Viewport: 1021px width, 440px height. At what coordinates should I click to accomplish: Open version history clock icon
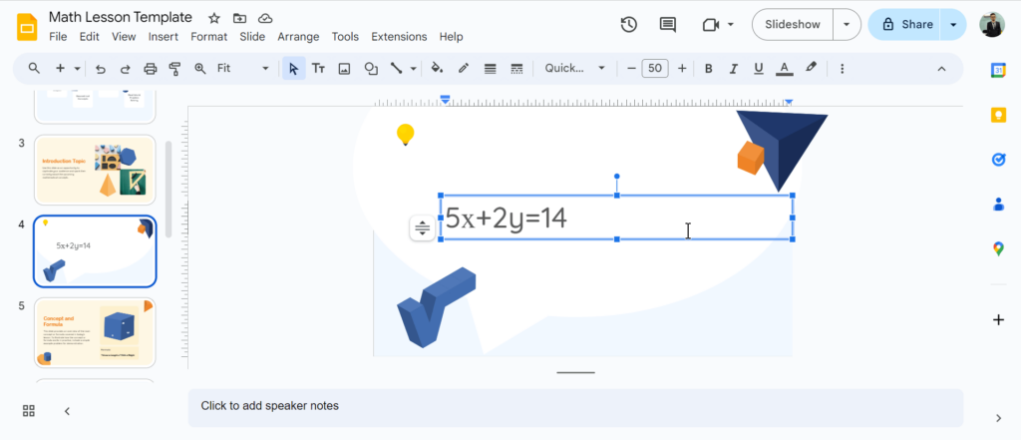[x=629, y=25]
